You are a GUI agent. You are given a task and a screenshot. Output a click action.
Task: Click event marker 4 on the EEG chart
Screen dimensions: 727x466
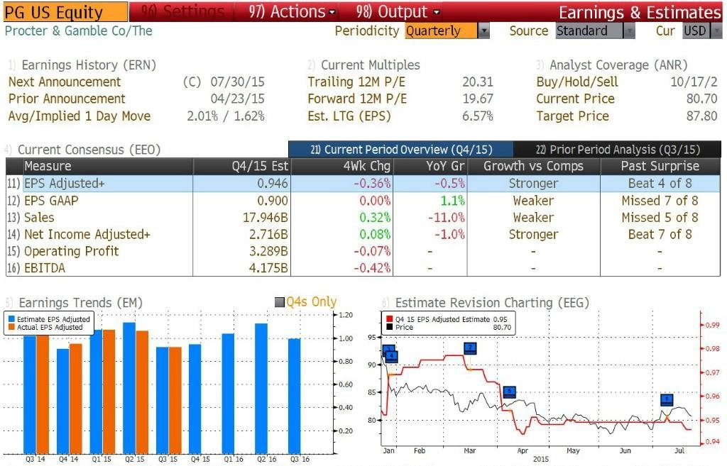point(392,356)
